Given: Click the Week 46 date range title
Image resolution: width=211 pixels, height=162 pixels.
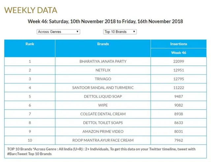Looking at the screenshot, I should coord(105,21).
